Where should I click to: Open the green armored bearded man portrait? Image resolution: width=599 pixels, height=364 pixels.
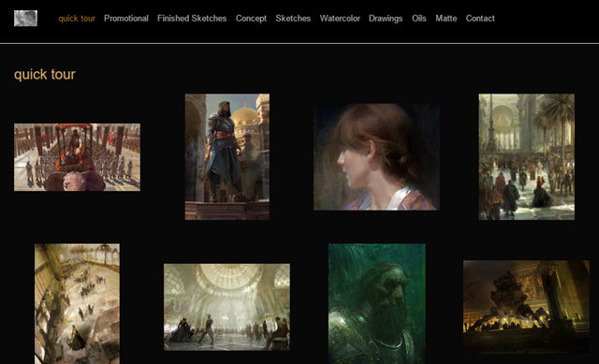coord(377,304)
